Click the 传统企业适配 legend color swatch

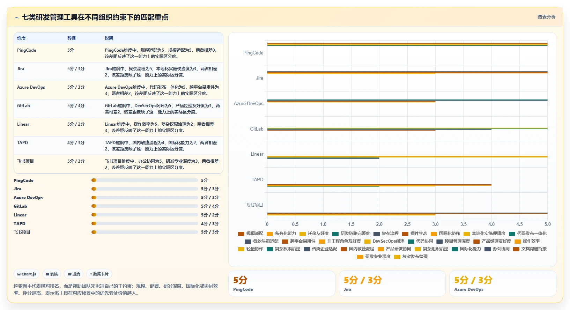[x=307, y=249]
